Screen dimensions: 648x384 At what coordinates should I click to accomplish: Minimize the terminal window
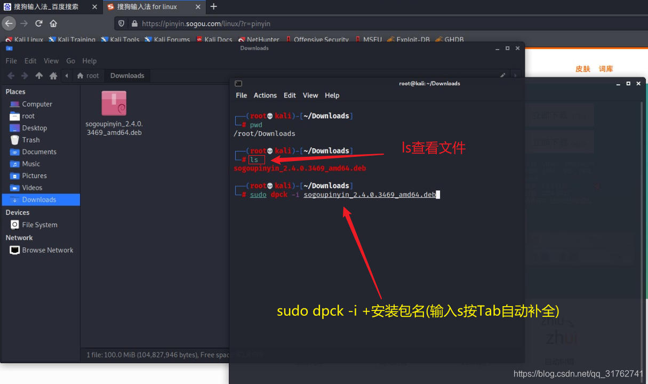[x=618, y=83]
